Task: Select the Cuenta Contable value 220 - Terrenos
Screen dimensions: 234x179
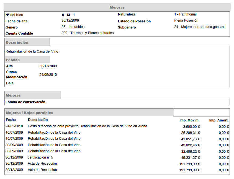Action: click(88, 33)
